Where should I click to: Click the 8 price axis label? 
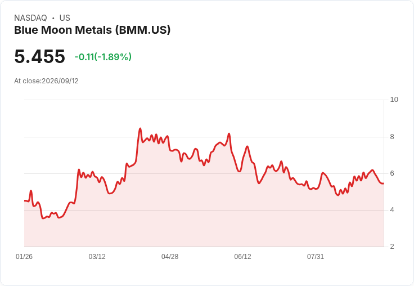(392, 137)
